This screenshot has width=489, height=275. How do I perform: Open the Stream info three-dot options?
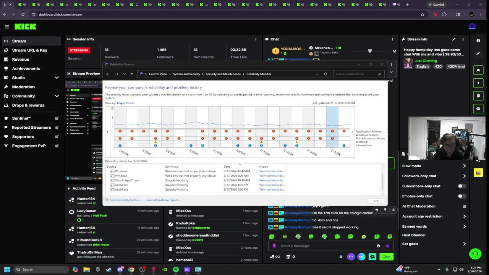click(463, 39)
